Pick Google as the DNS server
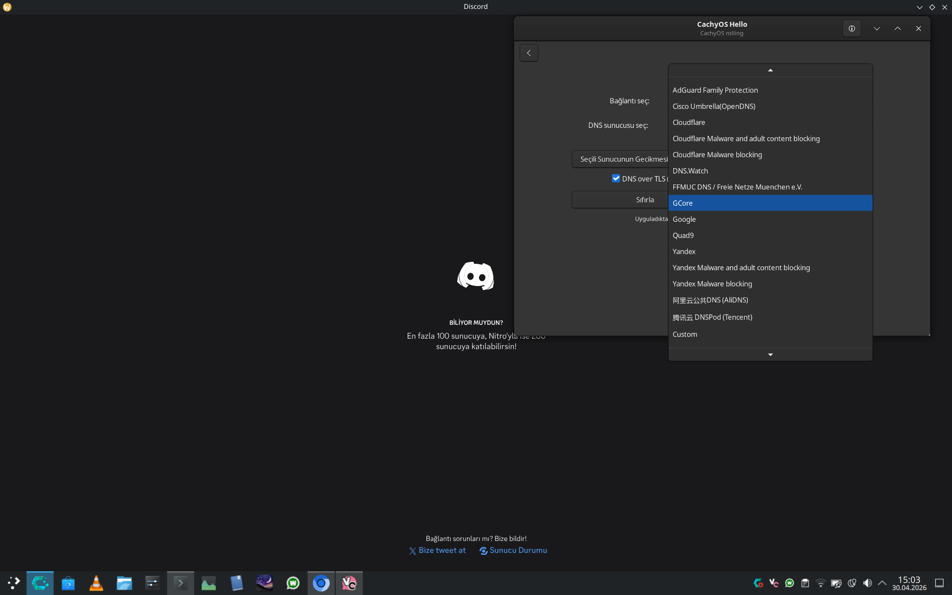 click(x=770, y=219)
